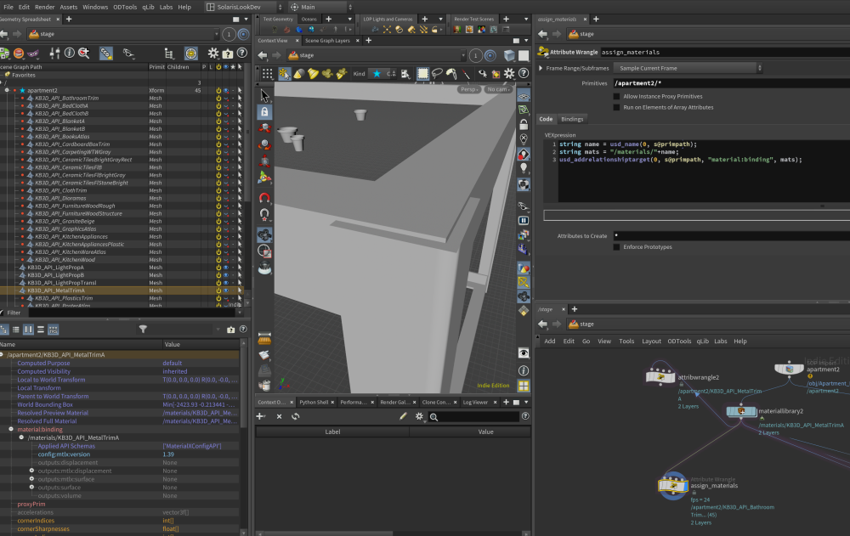Choose the lasso selection mode

(436, 74)
